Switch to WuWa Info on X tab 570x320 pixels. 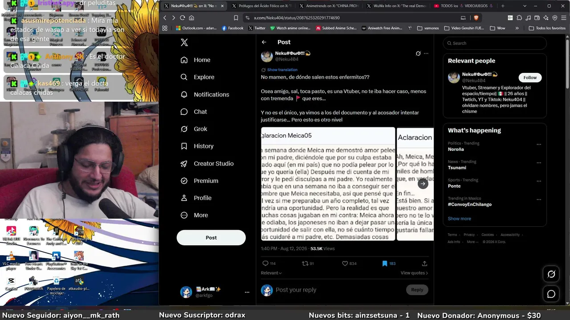(x=395, y=6)
